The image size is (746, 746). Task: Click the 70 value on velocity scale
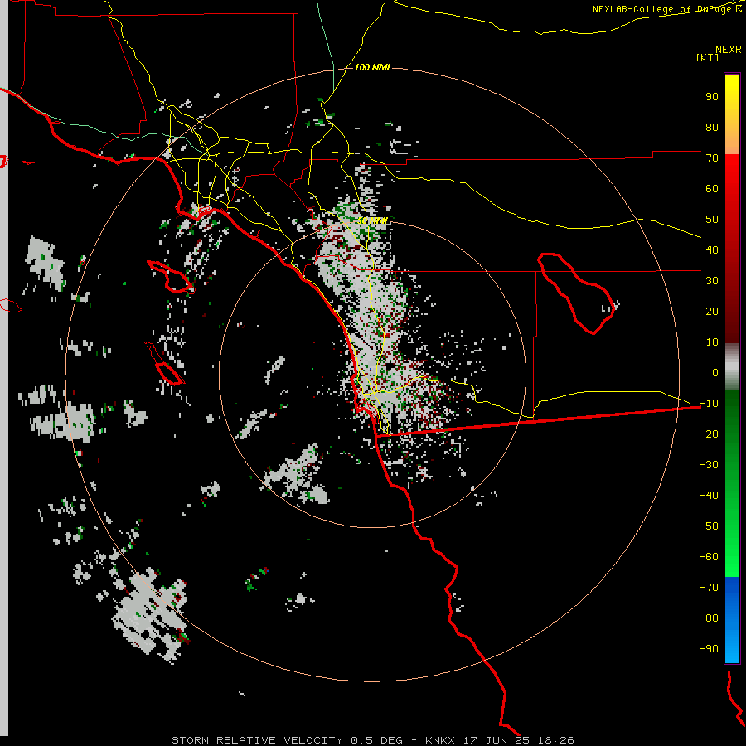click(x=712, y=158)
